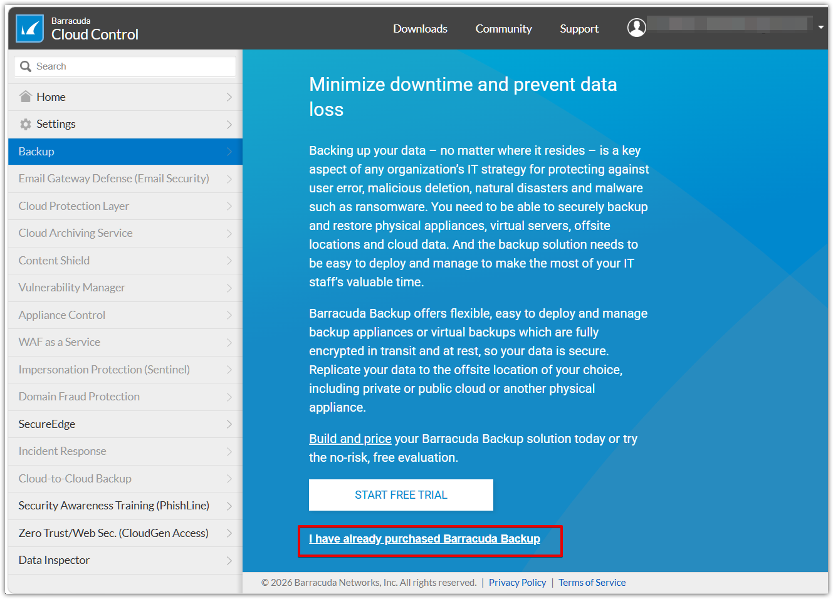Expand the Backup row chevron
Screen dimensions: 833x599
(229, 152)
